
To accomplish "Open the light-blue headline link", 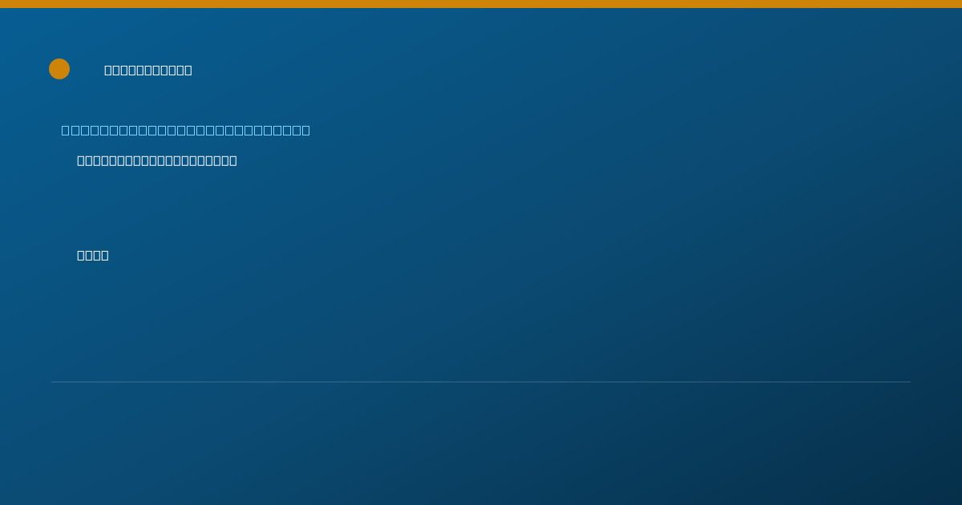I will [186, 130].
